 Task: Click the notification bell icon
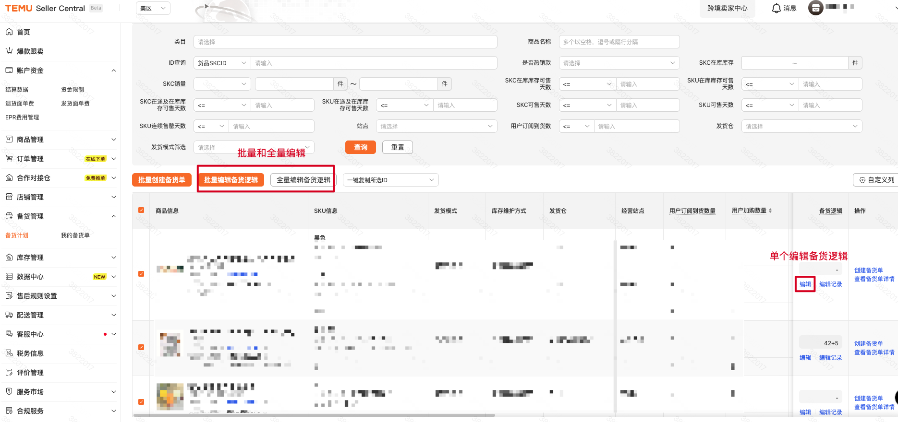coord(776,8)
